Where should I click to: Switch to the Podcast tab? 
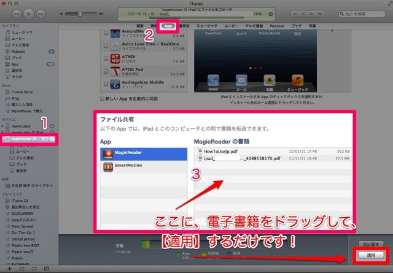[x=277, y=26]
